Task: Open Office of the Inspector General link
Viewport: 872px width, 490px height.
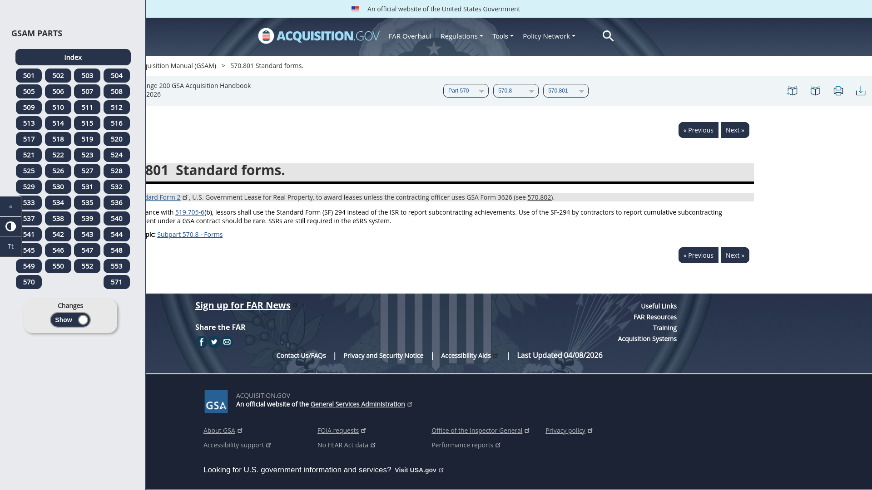Action: (x=477, y=431)
